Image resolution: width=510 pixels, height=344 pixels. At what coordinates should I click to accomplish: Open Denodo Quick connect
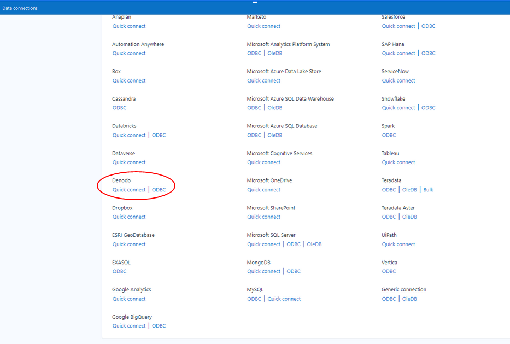tap(129, 189)
